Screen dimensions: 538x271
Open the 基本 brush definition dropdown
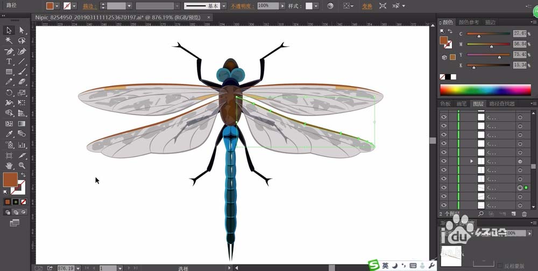224,6
